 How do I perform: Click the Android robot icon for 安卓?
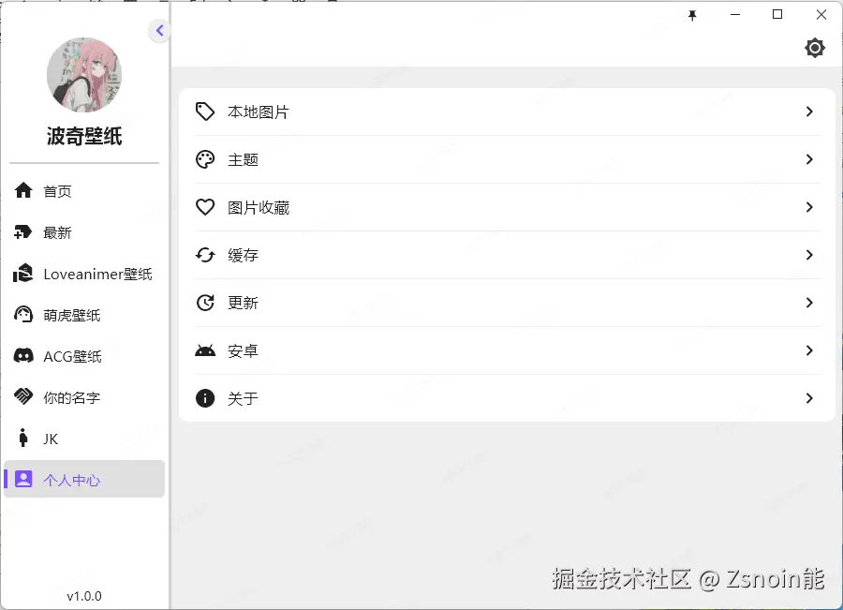pyautogui.click(x=205, y=350)
